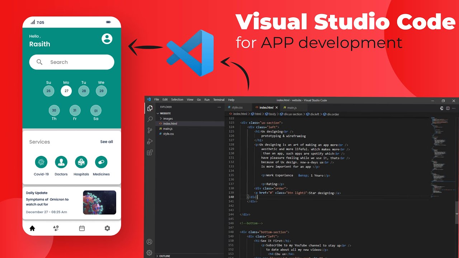Open the Hospitals service icon

pyautogui.click(x=81, y=162)
